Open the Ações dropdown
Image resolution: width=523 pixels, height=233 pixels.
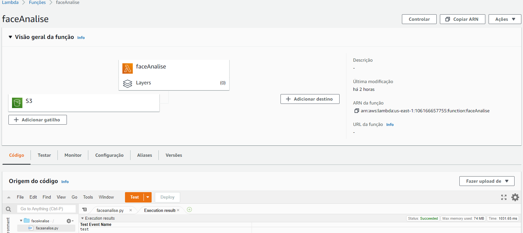pos(505,19)
